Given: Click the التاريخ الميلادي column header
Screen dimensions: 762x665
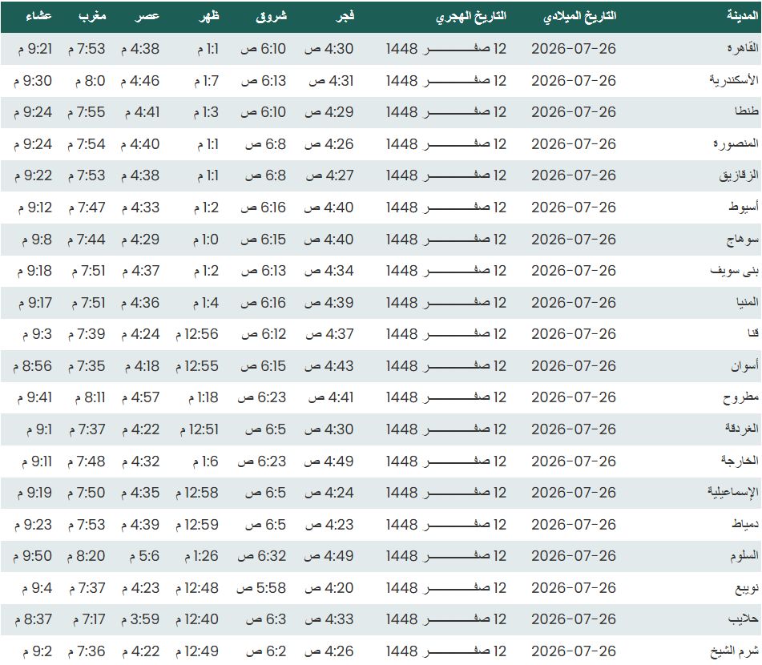Looking at the screenshot, I should click(580, 17).
